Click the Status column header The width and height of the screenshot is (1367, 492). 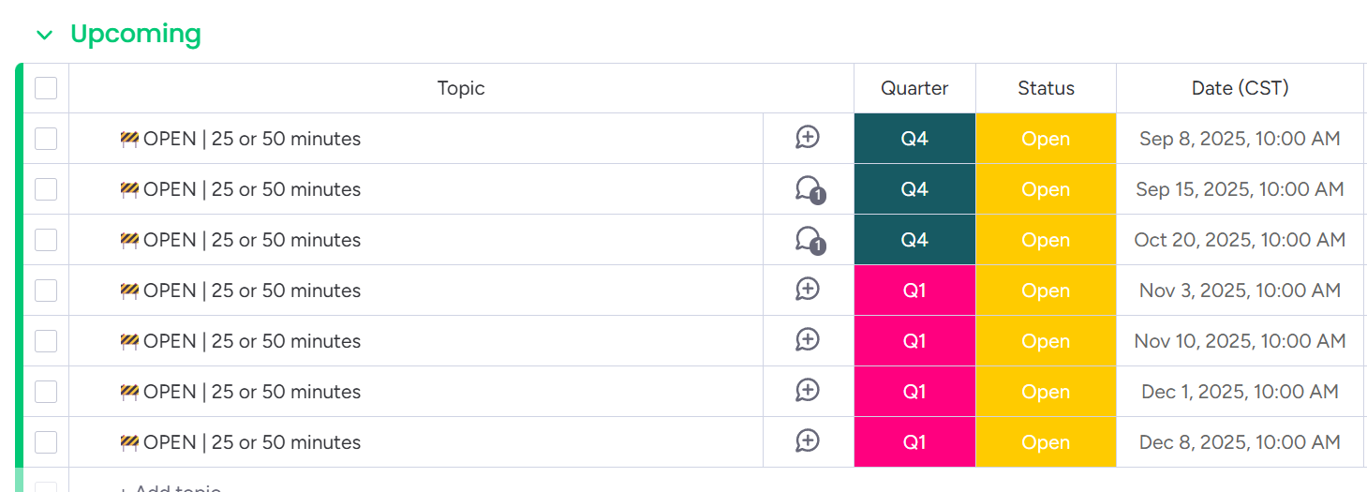click(x=1046, y=89)
